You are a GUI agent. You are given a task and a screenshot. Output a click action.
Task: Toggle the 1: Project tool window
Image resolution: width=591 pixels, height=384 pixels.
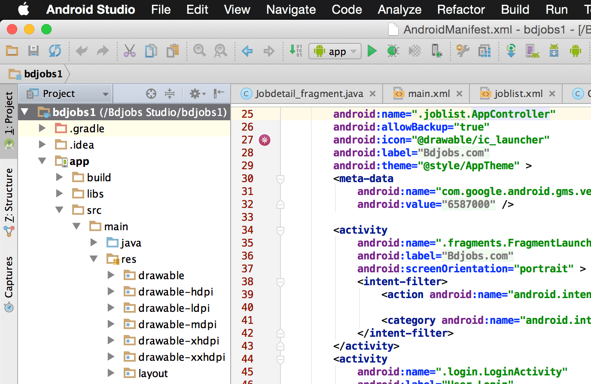pyautogui.click(x=9, y=121)
